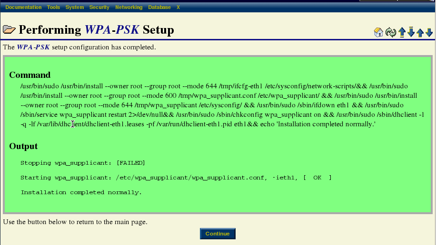
Task: Click the 'Starting wpa_supplicant' output line
Action: pos(176,178)
